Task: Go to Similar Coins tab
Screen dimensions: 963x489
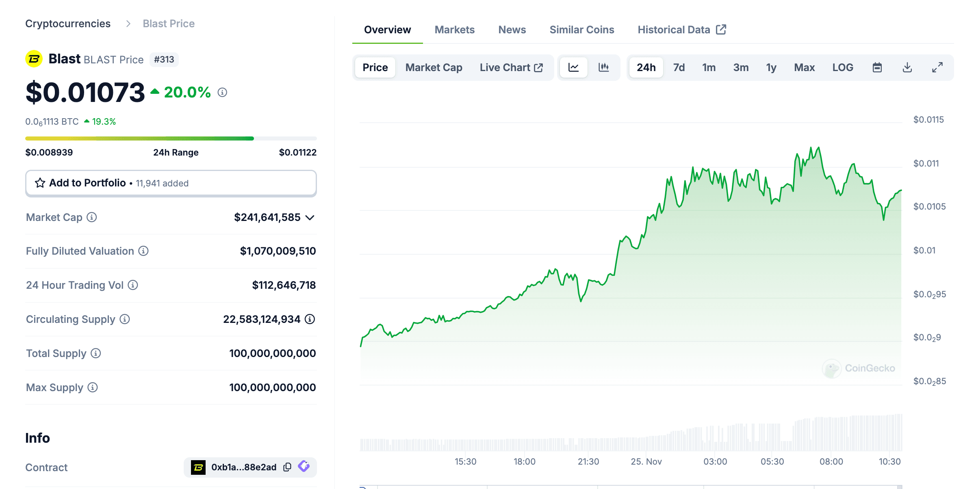Action: tap(581, 30)
